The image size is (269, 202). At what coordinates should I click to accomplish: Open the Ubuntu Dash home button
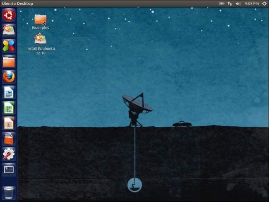[x=9, y=15]
